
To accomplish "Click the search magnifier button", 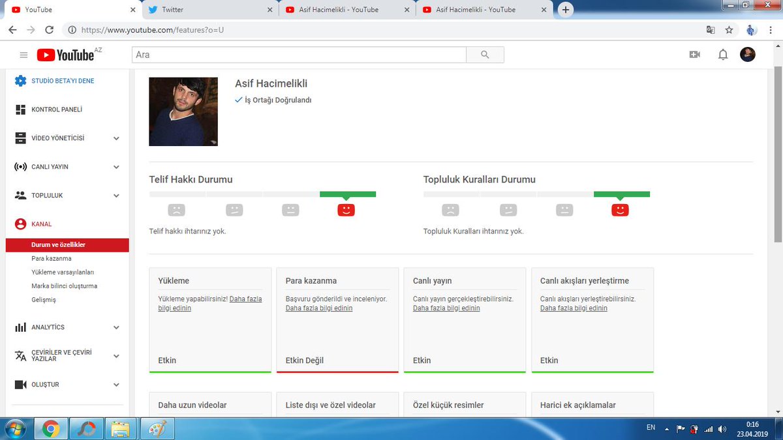I will [485, 55].
